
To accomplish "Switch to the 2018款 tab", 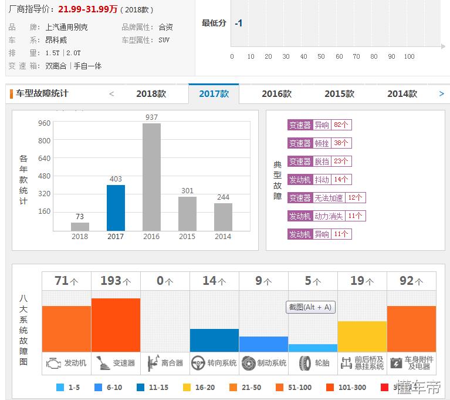I will coord(151,93).
